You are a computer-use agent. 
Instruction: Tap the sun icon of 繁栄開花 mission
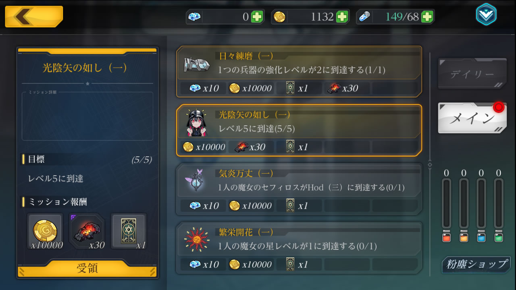point(196,239)
